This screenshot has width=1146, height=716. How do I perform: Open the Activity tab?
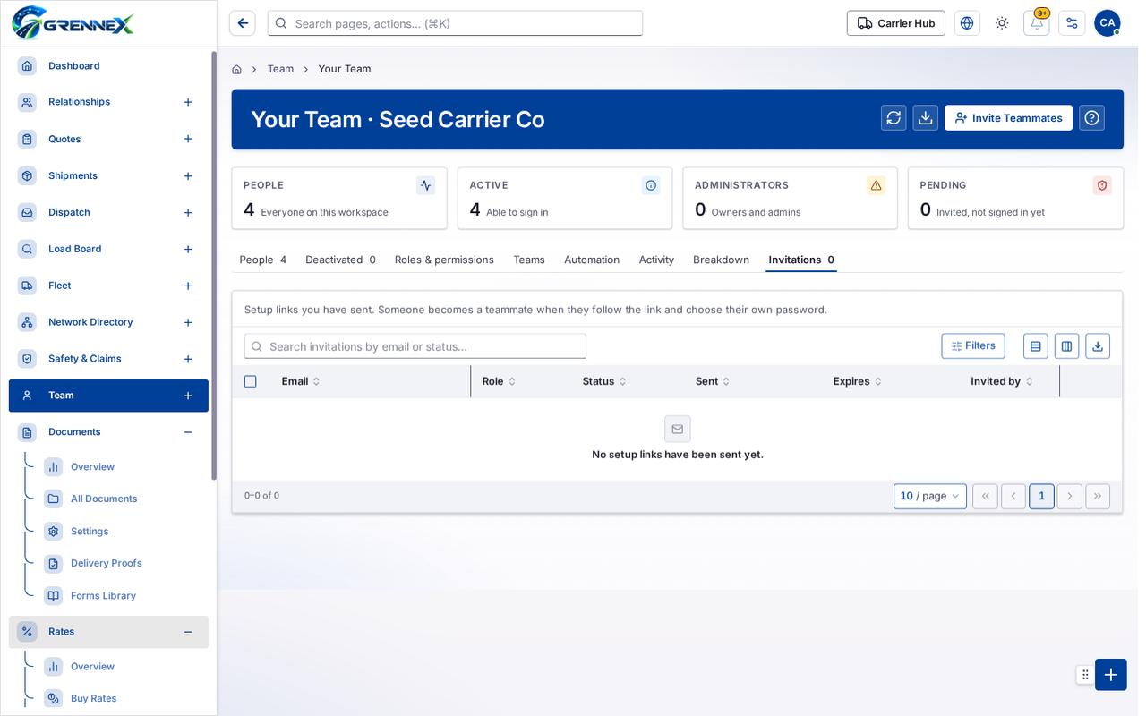pyautogui.click(x=656, y=260)
